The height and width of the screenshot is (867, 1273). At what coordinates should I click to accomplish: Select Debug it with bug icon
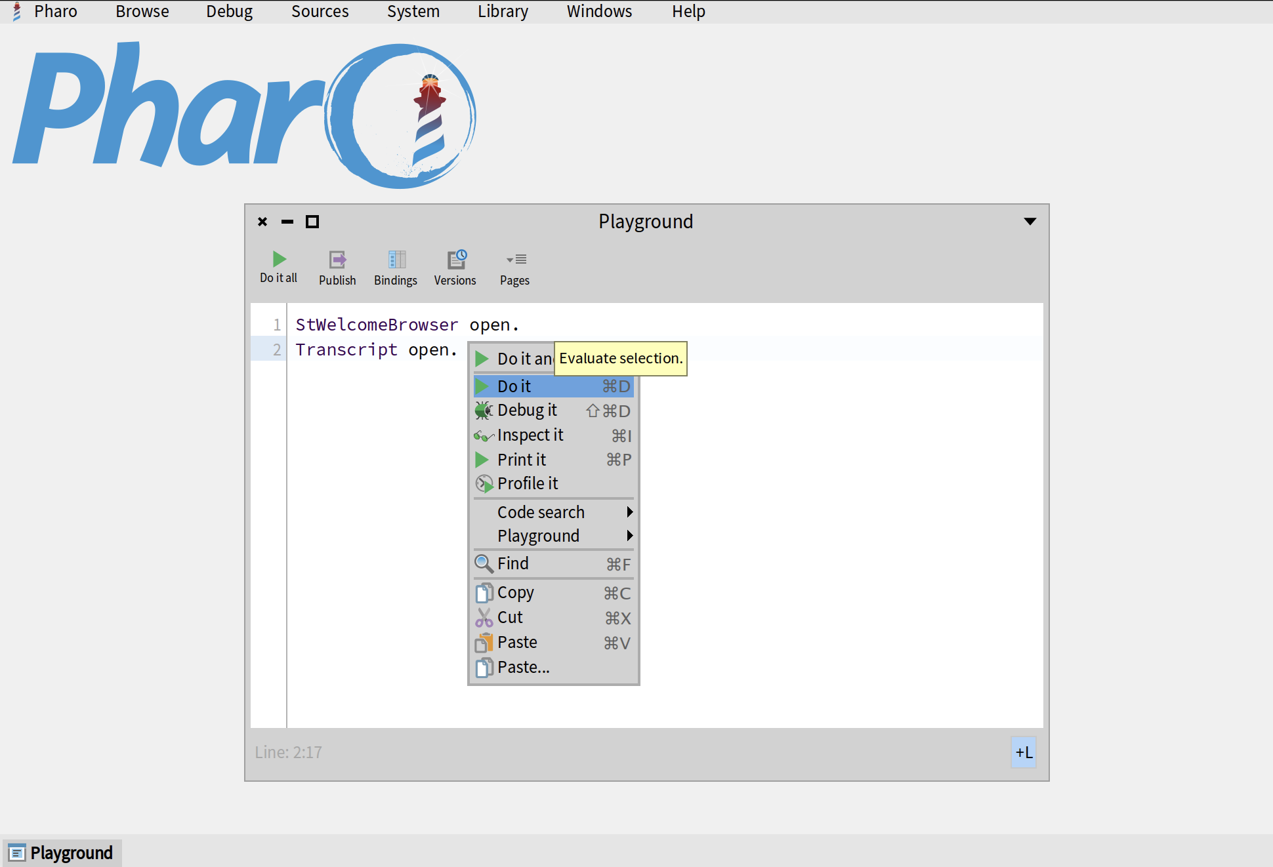(527, 411)
